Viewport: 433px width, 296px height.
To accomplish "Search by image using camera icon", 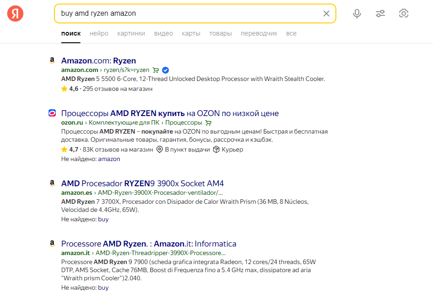I will click(404, 13).
